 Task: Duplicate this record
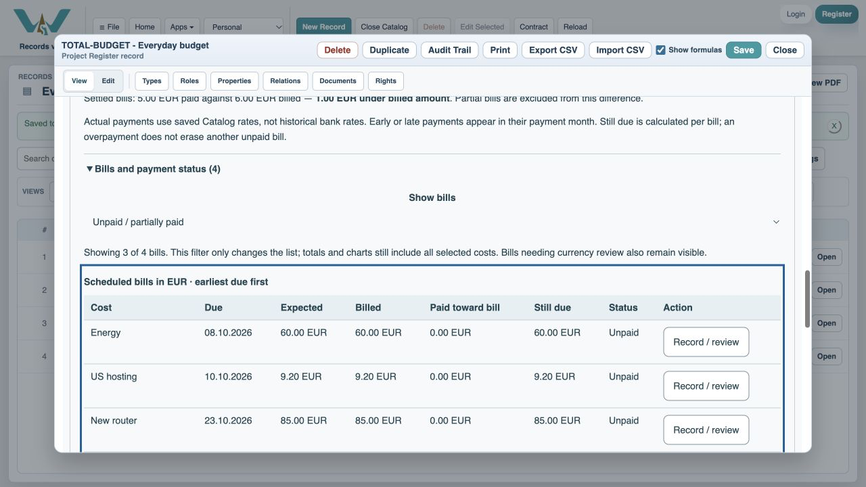tap(389, 50)
